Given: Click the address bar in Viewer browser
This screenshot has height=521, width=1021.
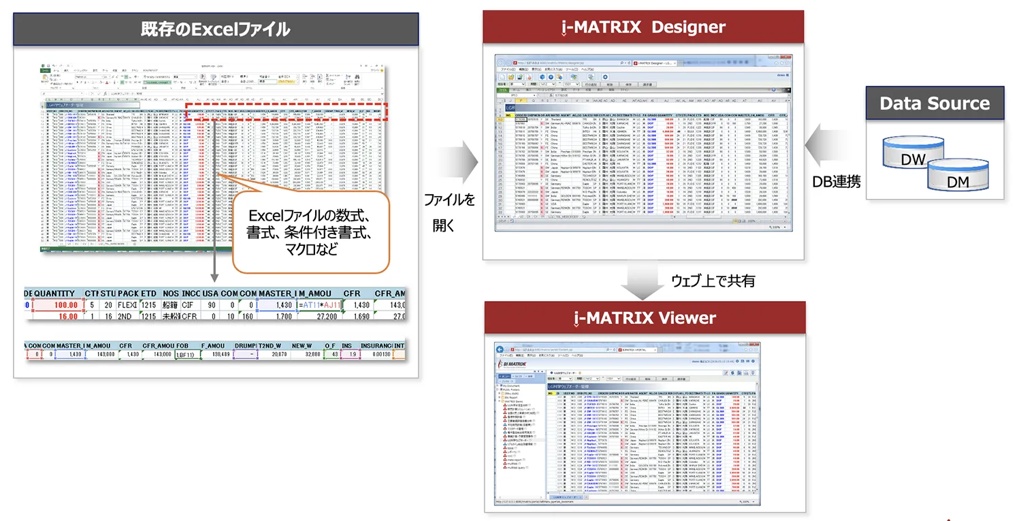Looking at the screenshot, I should coord(564,349).
